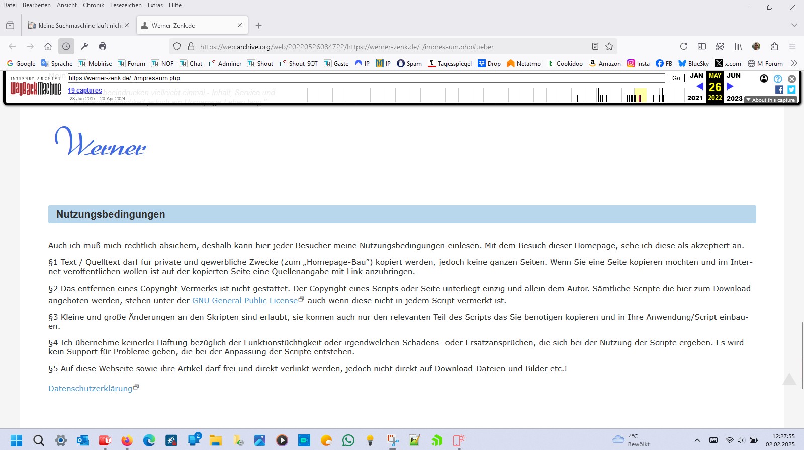Close the Wayback Machine toolbar
This screenshot has height=450, width=804.
point(792,79)
